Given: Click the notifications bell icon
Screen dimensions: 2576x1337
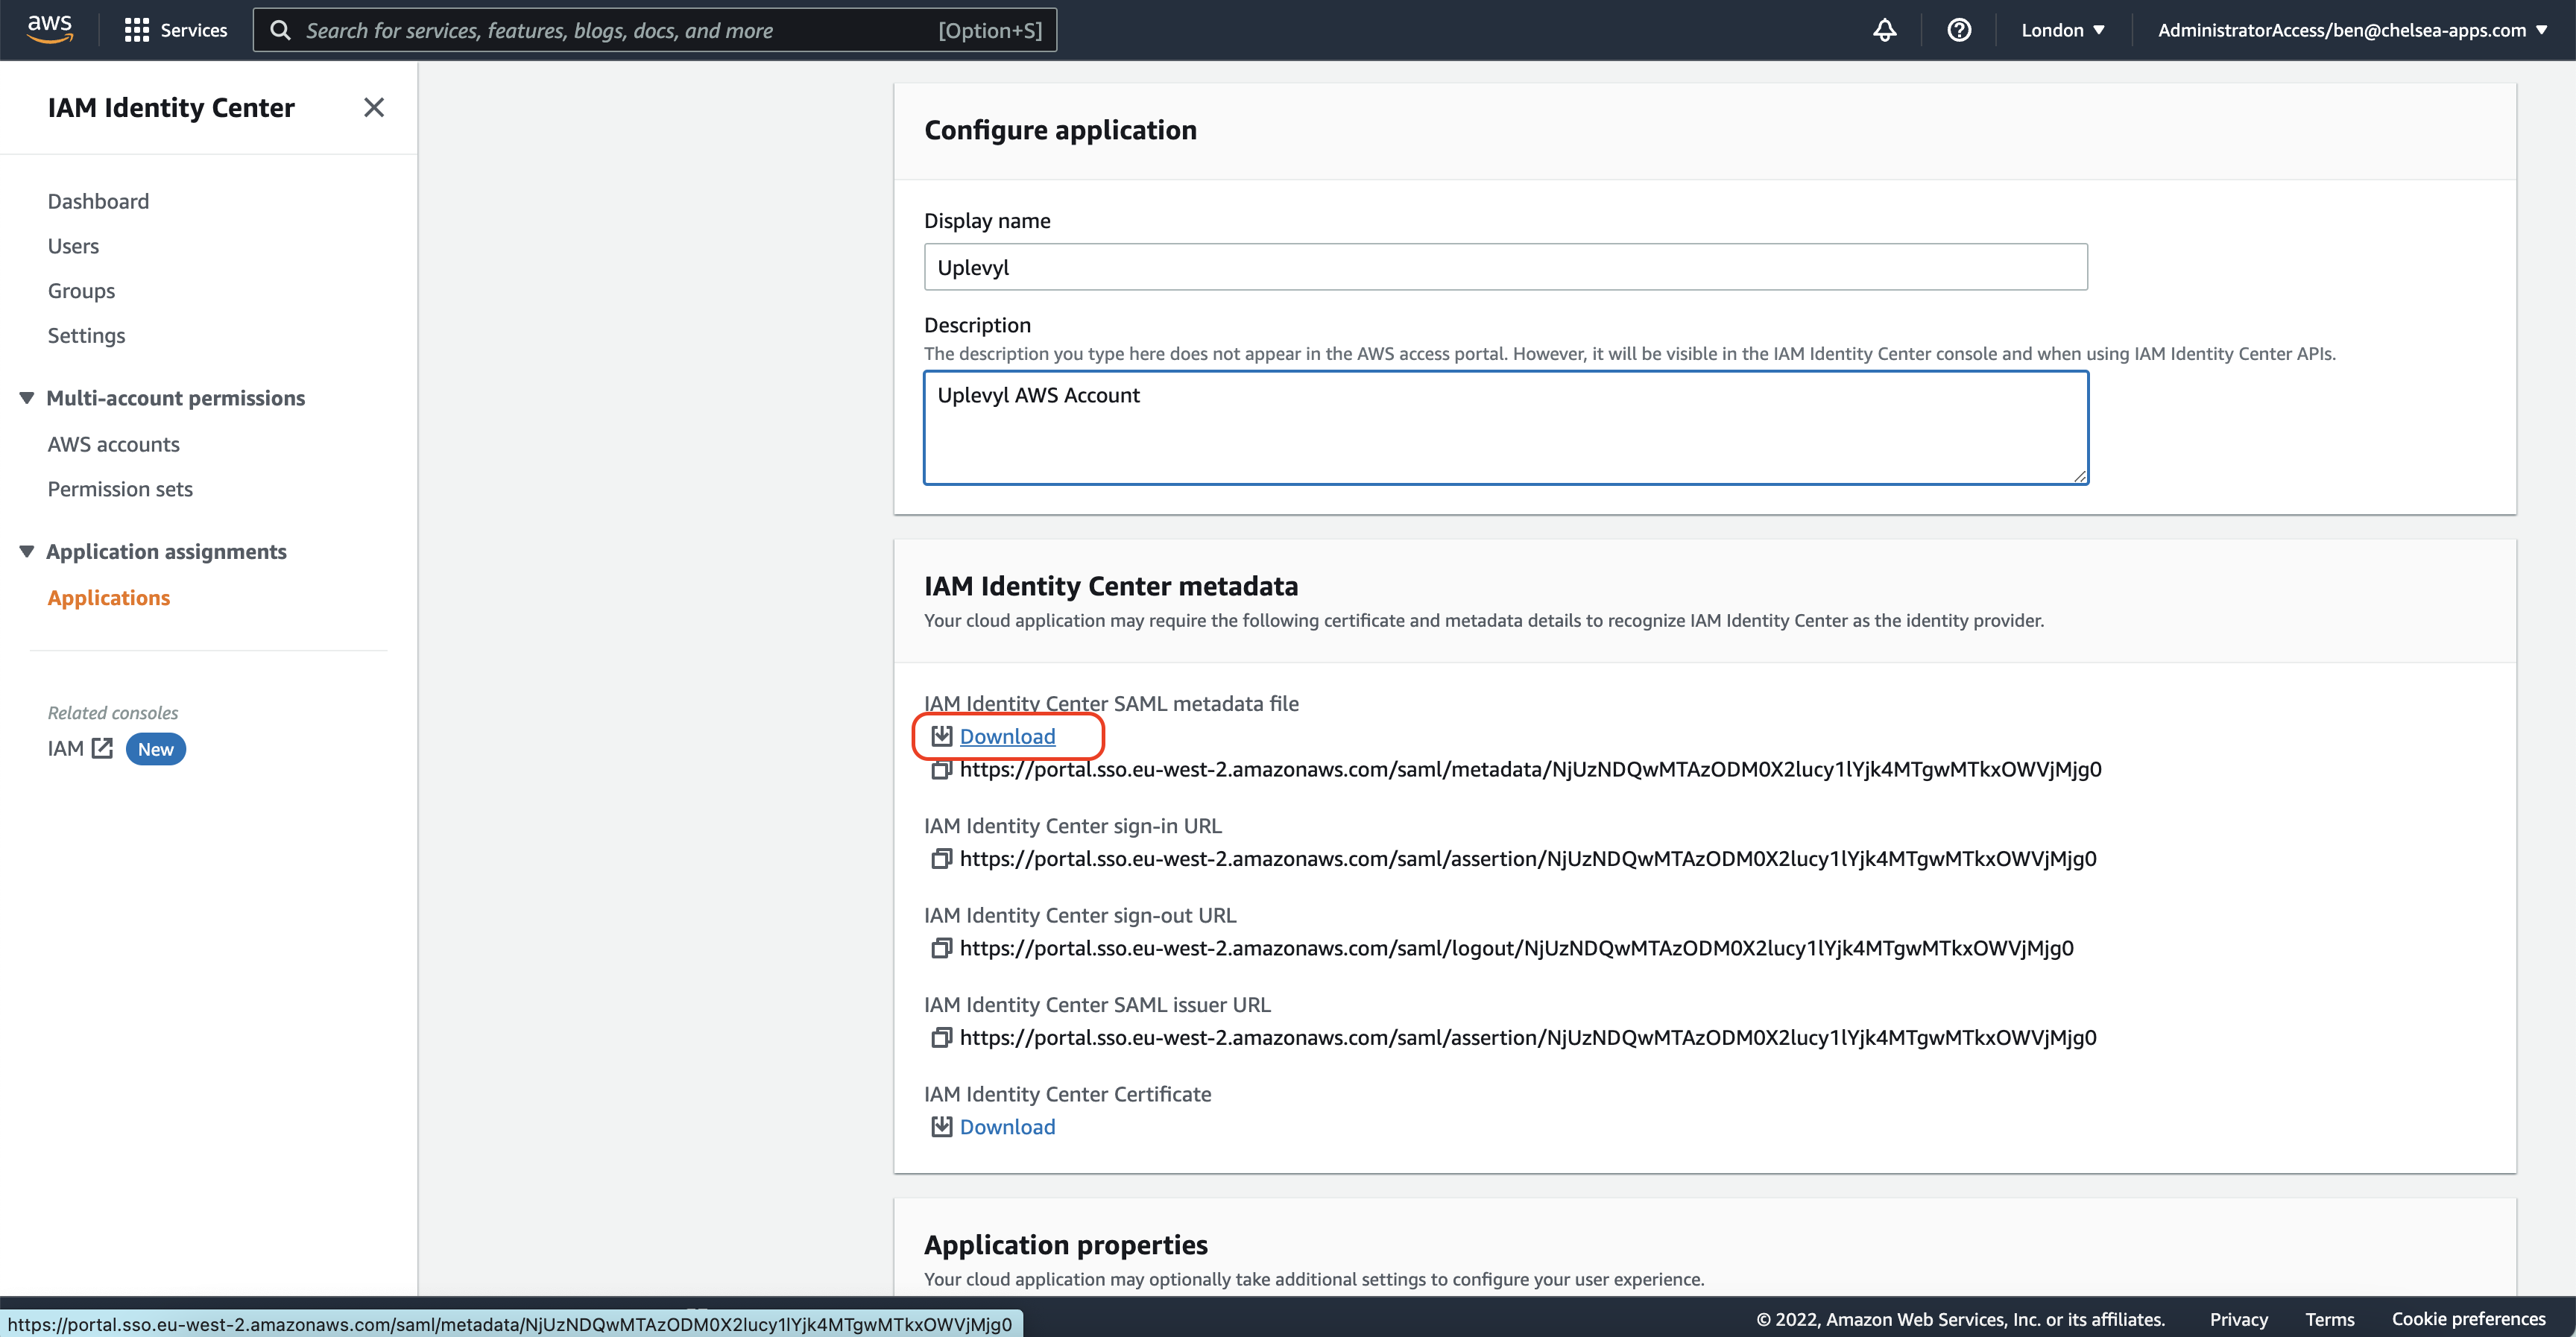Looking at the screenshot, I should click(1884, 30).
